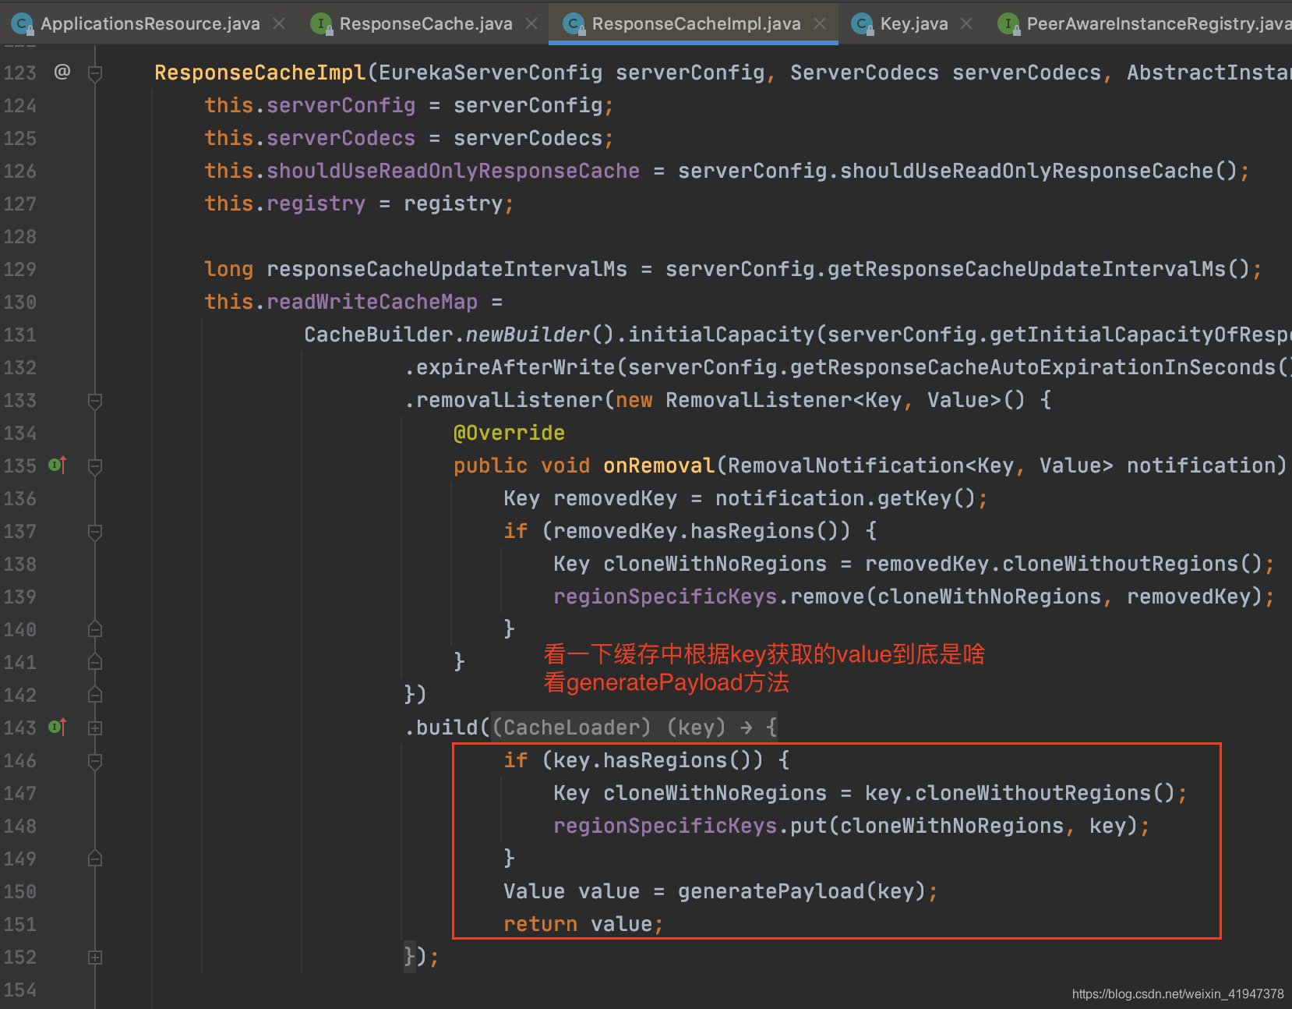Image resolution: width=1292 pixels, height=1009 pixels.
Task: Switch to ApplicationsResource.java tab
Action: click(150, 23)
